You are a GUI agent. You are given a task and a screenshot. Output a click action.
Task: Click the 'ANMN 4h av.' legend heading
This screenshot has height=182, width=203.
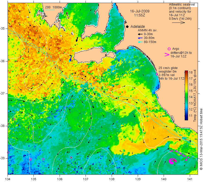click(147, 30)
